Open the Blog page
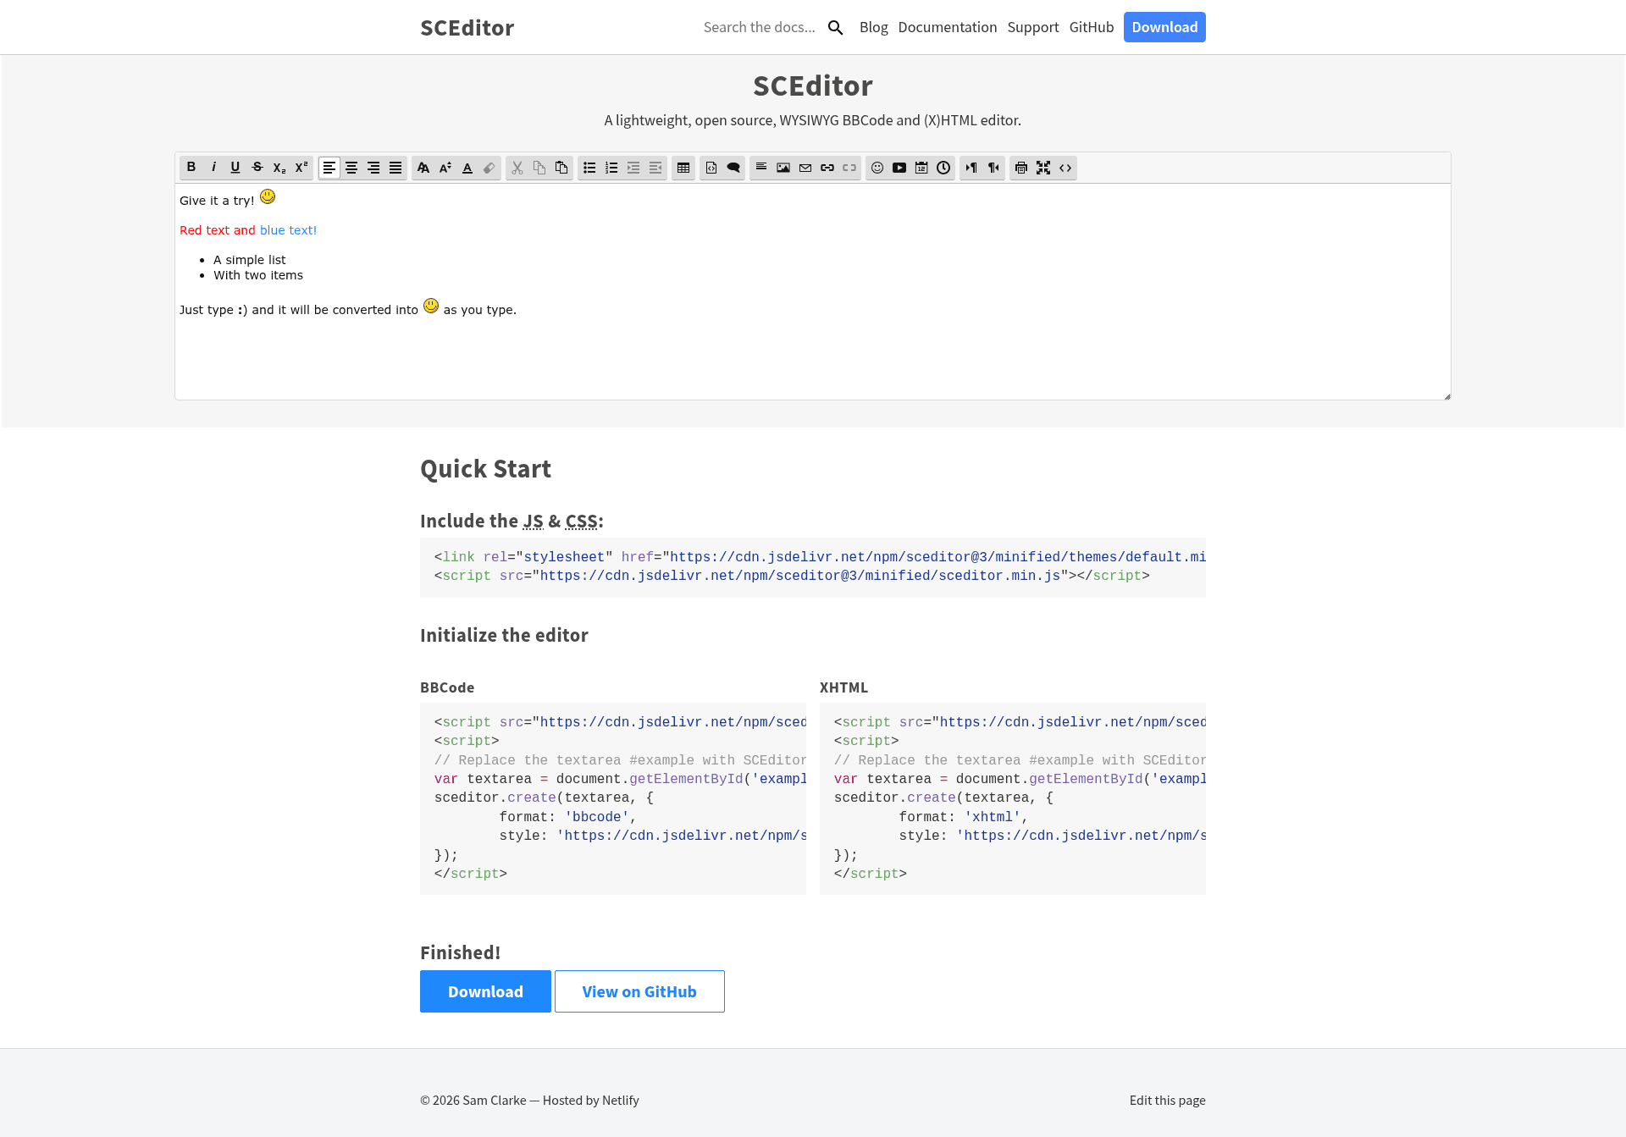The height and width of the screenshot is (1137, 1626). click(x=873, y=27)
